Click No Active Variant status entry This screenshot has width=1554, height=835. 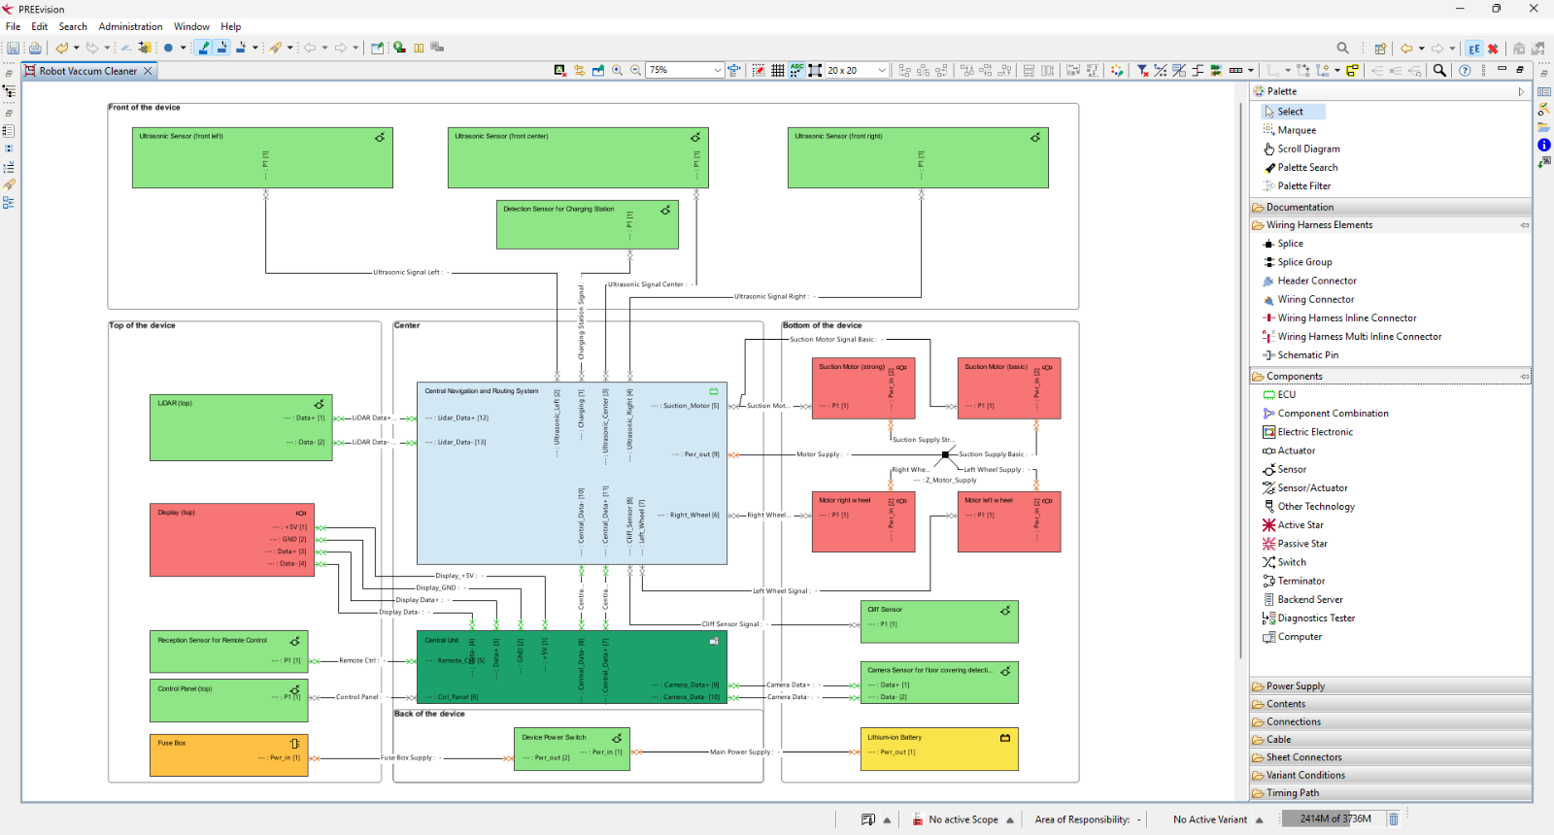pos(1210,819)
